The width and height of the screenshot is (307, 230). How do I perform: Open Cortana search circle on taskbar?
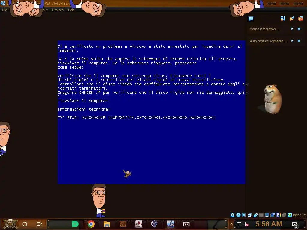[x=25, y=224]
